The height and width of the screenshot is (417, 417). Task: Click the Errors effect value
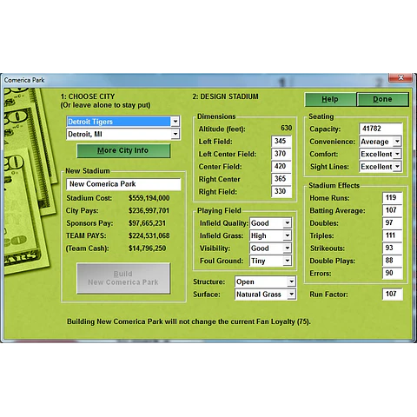(x=392, y=273)
